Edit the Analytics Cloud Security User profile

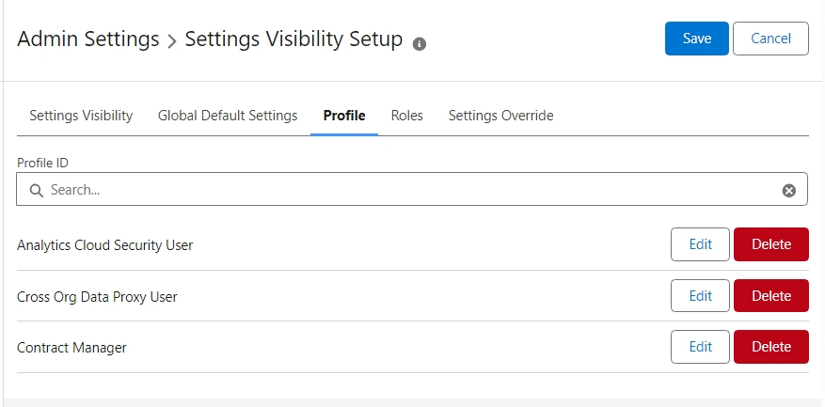700,244
